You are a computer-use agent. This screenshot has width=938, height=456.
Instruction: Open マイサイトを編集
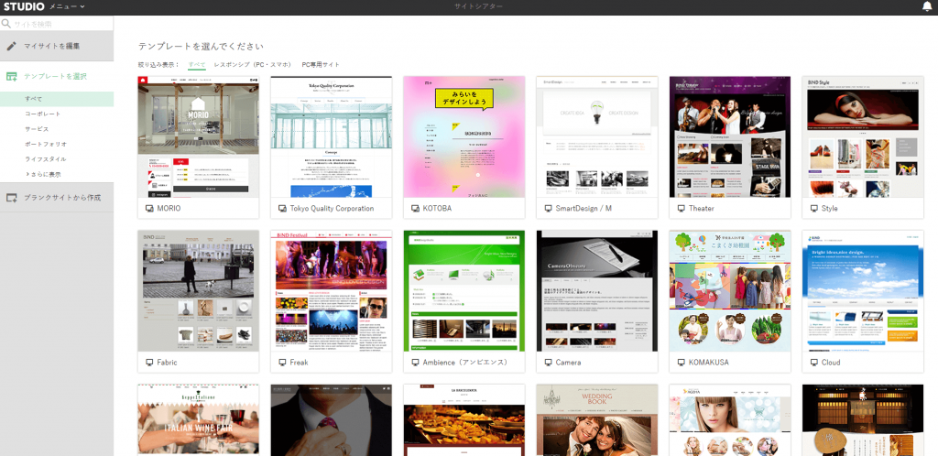tap(57, 46)
